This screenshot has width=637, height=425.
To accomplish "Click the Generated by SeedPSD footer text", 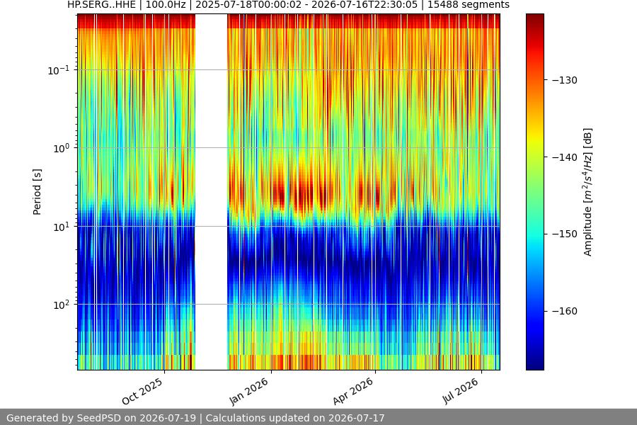I will 195,418.
